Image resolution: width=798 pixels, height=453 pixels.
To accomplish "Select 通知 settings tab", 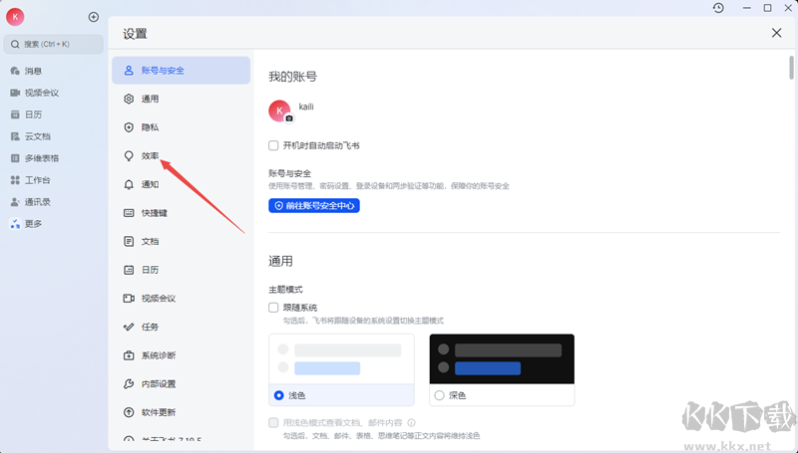I will (x=182, y=184).
